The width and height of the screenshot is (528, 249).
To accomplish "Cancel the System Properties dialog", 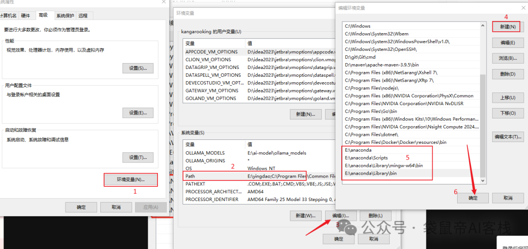I will tap(116, 207).
